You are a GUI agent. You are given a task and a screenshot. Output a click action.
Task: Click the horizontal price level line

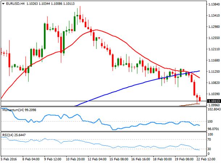click(x=104, y=101)
